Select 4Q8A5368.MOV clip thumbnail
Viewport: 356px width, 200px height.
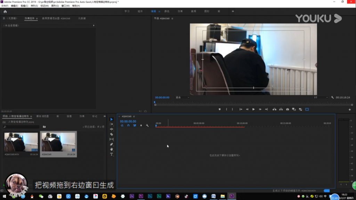[x=21, y=142]
